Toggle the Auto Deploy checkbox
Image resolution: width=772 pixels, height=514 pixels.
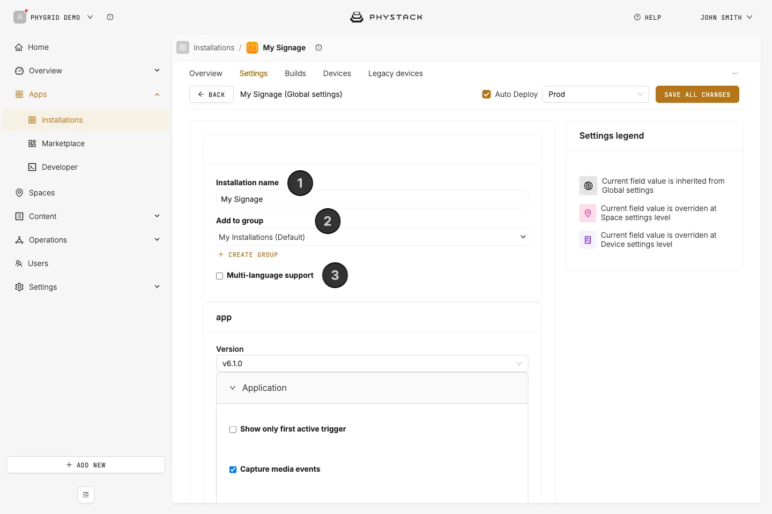(487, 94)
